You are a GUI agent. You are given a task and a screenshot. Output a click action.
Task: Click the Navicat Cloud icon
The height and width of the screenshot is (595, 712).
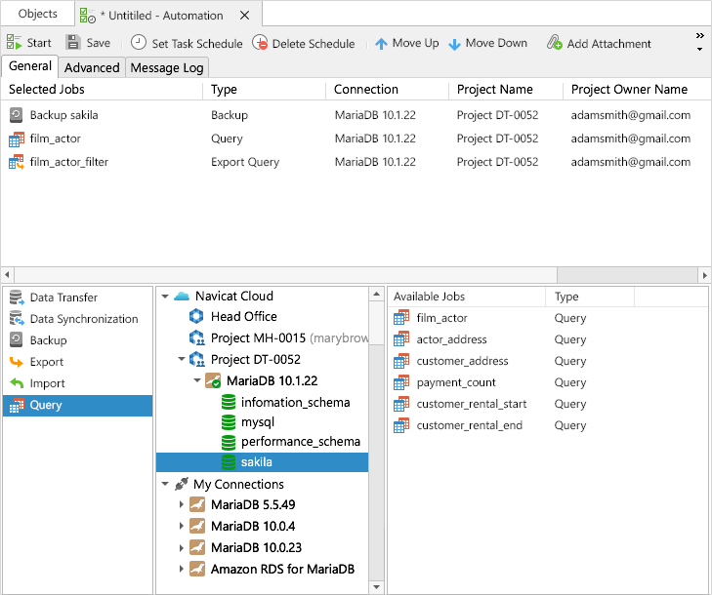182,297
